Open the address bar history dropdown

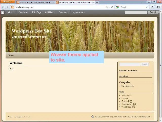click(x=109, y=7)
